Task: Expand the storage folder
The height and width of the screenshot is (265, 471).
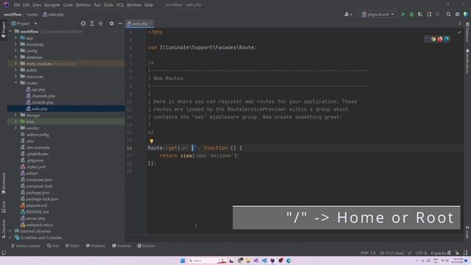Action: (x=15, y=115)
